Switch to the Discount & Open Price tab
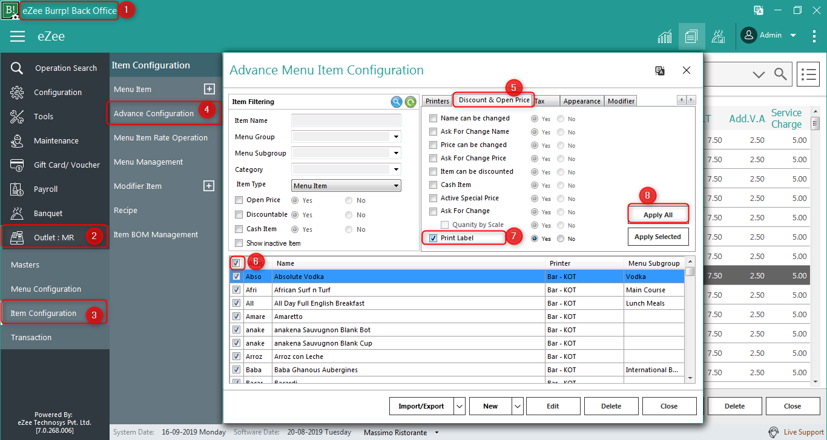This screenshot has width=827, height=440. tap(494, 100)
